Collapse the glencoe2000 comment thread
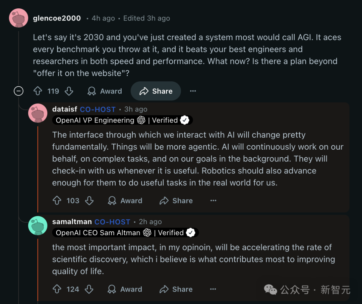The image size is (362, 304). [18, 91]
